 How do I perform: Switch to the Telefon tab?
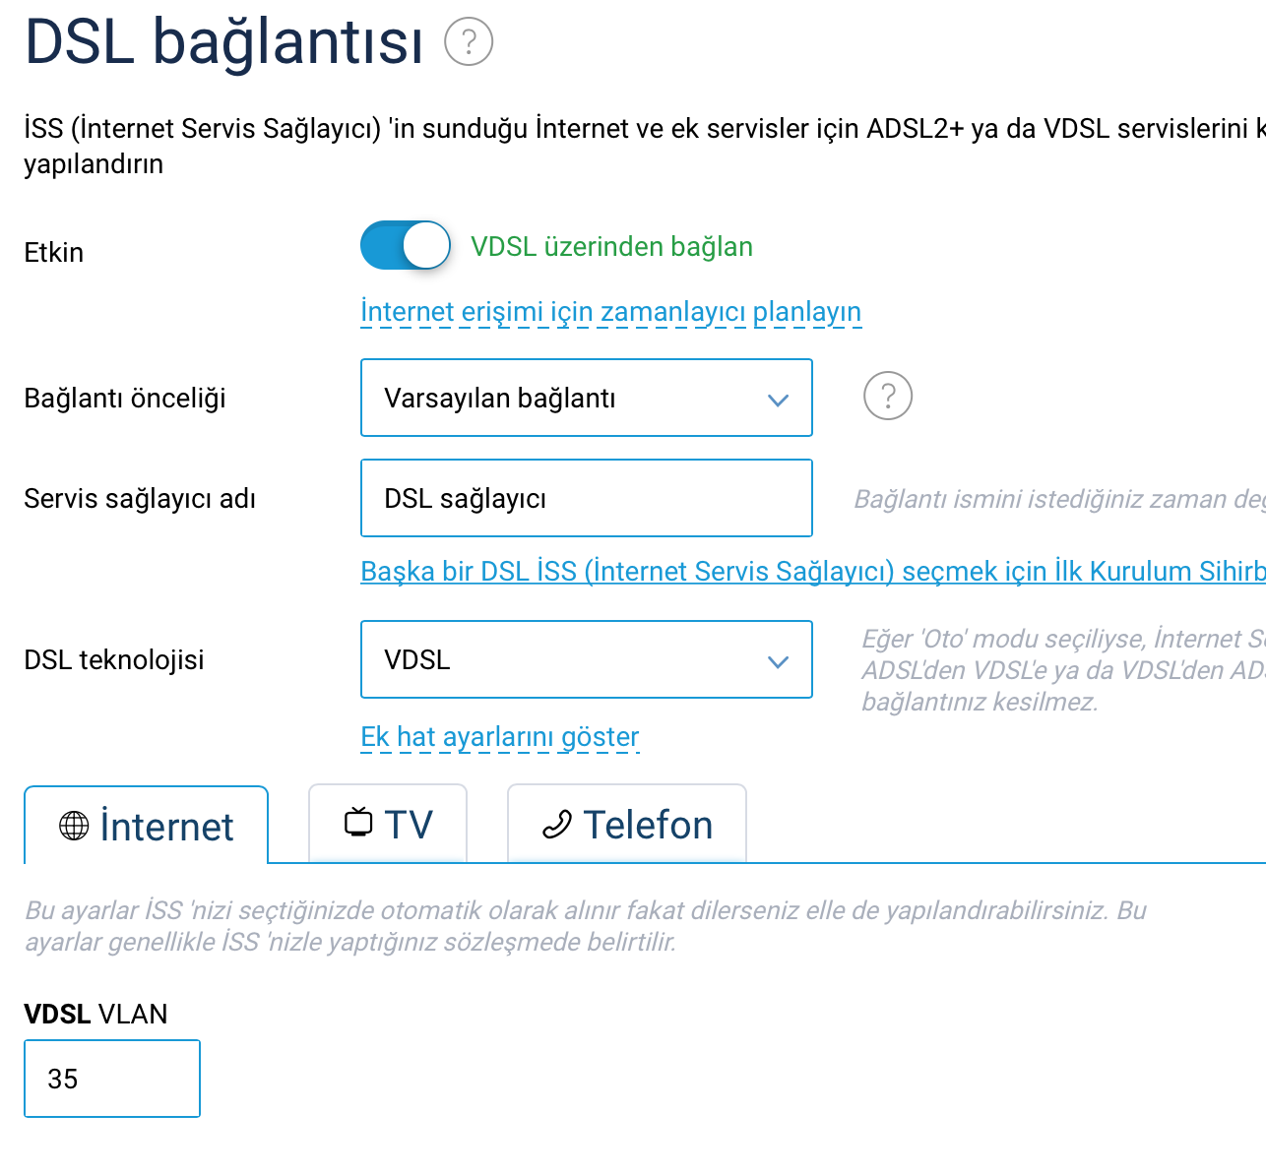click(x=627, y=824)
